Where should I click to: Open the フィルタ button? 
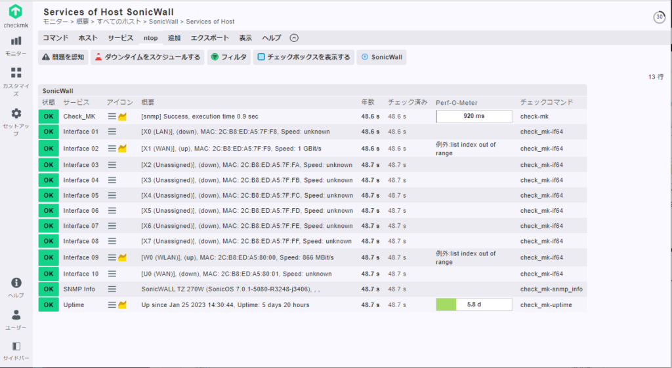pos(229,57)
